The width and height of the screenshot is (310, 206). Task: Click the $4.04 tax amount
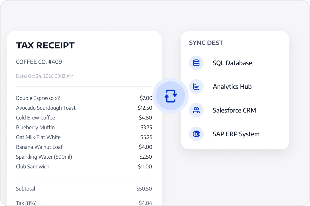(145, 203)
